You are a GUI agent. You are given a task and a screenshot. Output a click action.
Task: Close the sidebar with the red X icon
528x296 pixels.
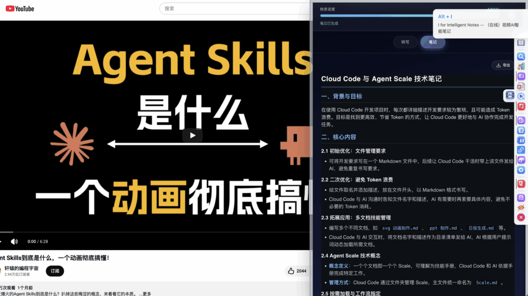[521, 218]
